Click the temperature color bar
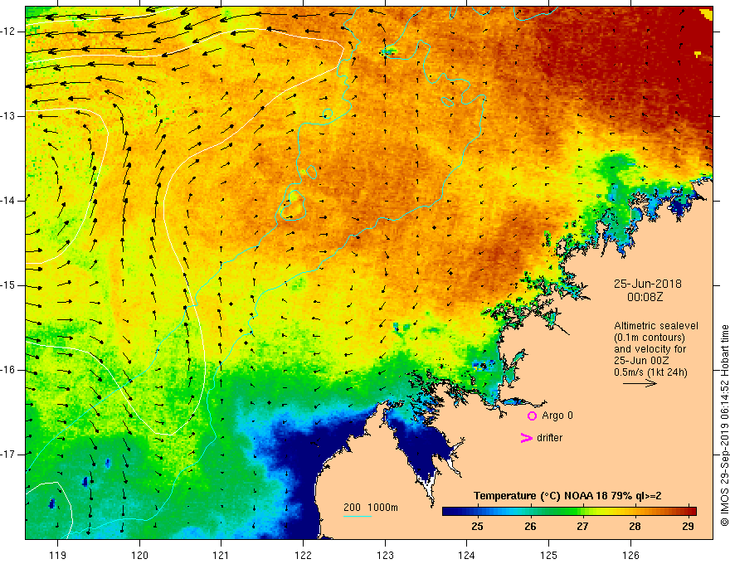730x564 pixels. click(569, 512)
